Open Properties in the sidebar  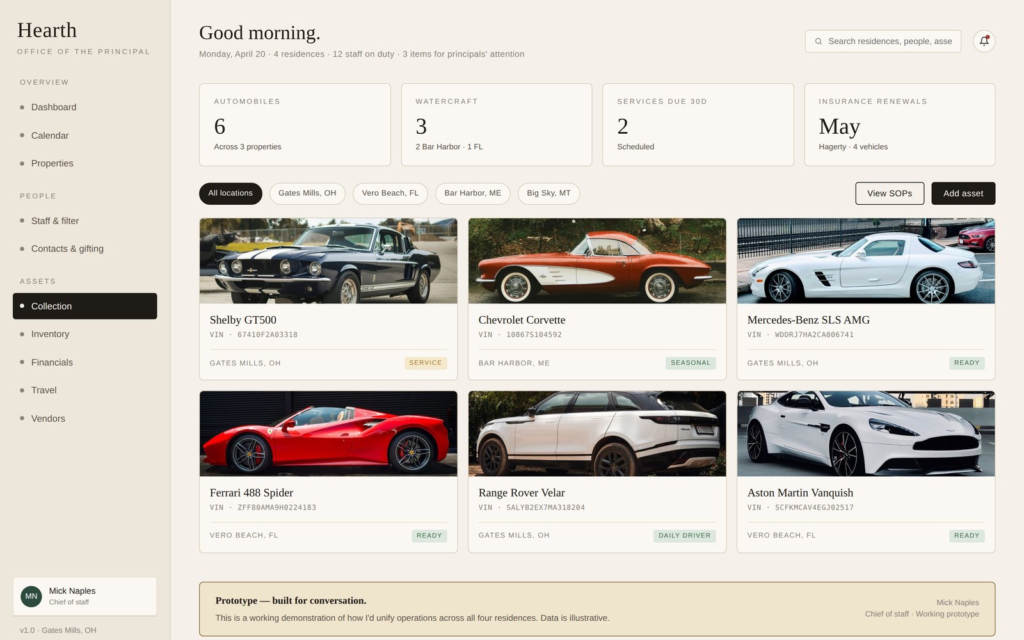tap(84, 163)
